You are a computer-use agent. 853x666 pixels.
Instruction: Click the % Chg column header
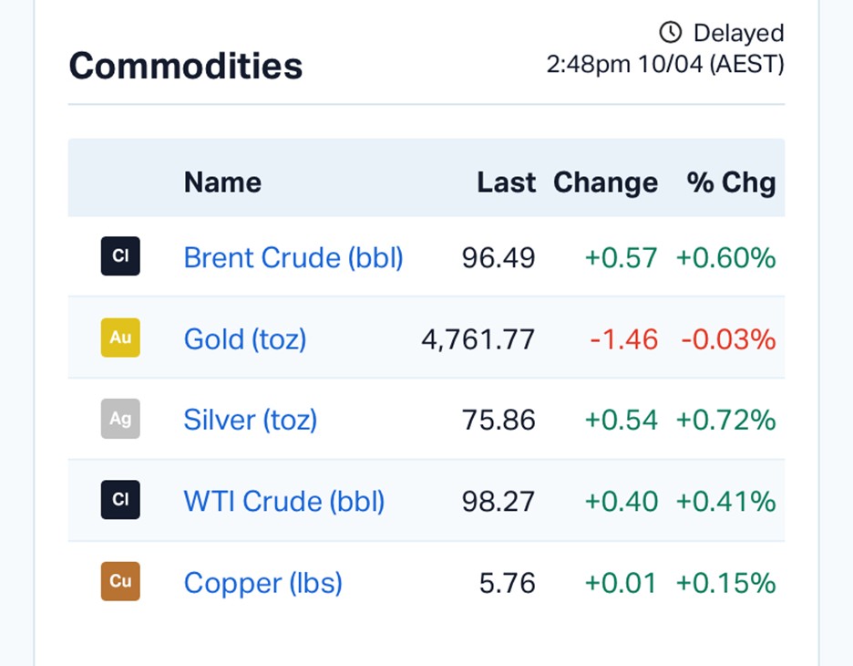pos(731,182)
